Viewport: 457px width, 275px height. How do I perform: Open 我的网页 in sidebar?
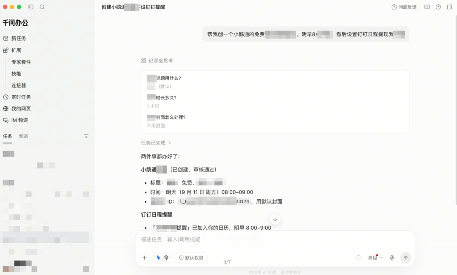coord(21,109)
